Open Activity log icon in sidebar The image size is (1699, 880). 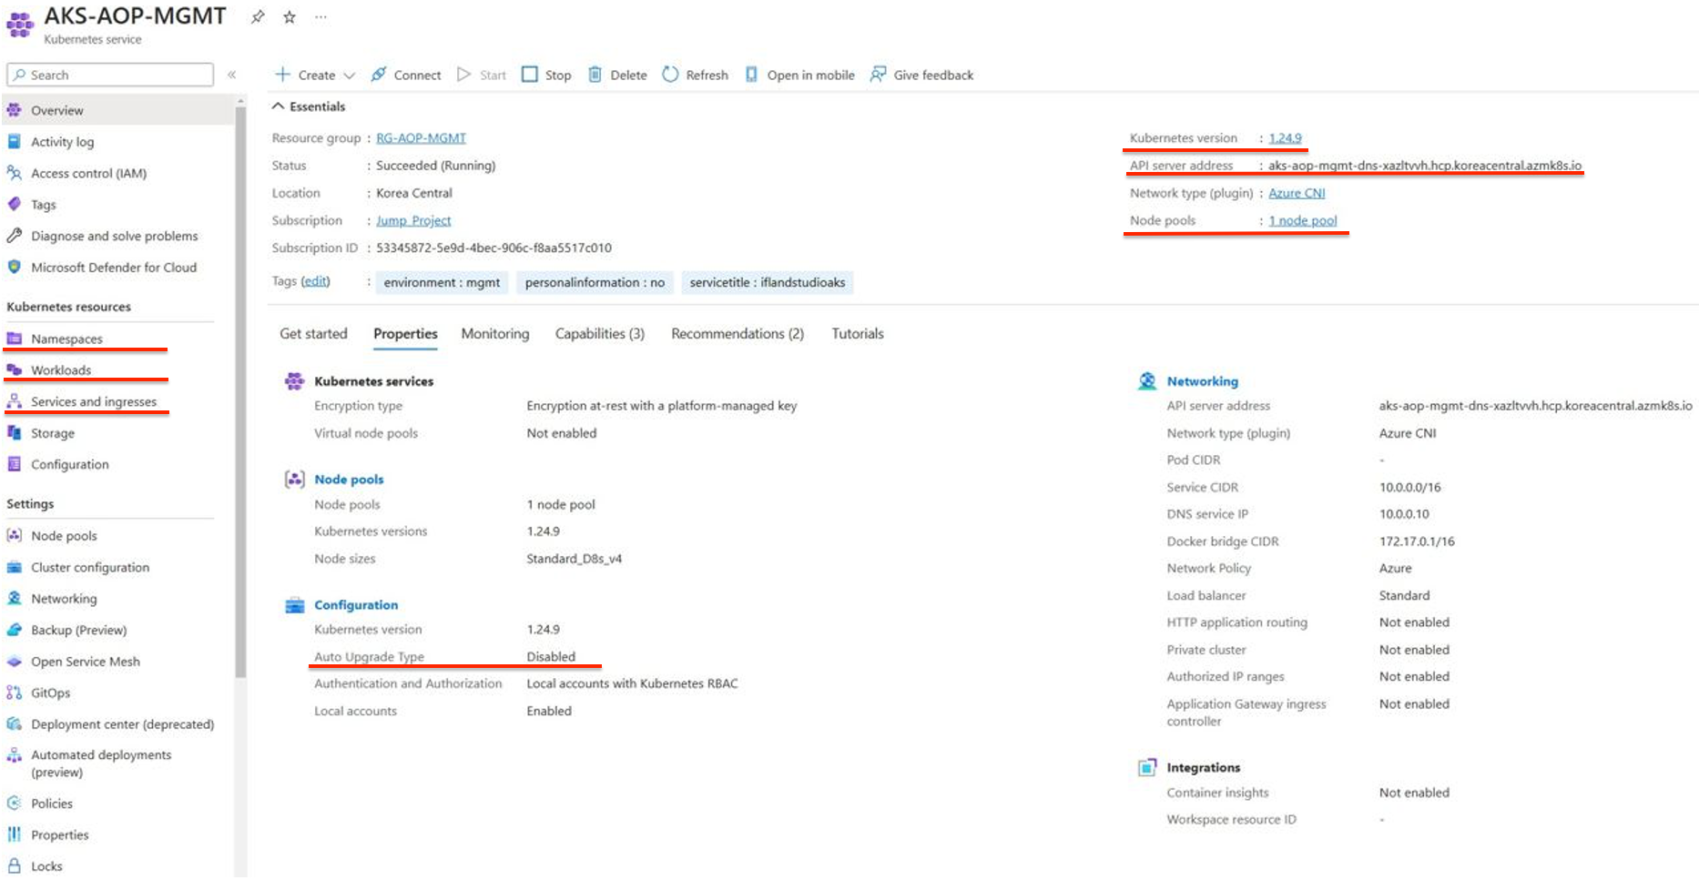click(x=15, y=142)
